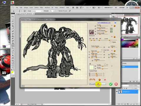Launch Bridge from the application bar
Image resolution: width=141 pixels, height=106 pixels.
click(73, 8)
